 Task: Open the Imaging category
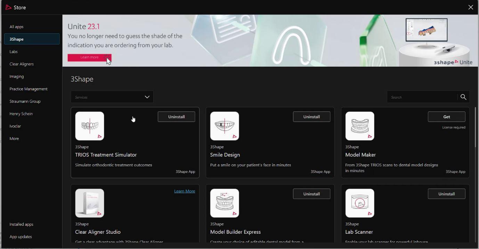[x=17, y=76]
